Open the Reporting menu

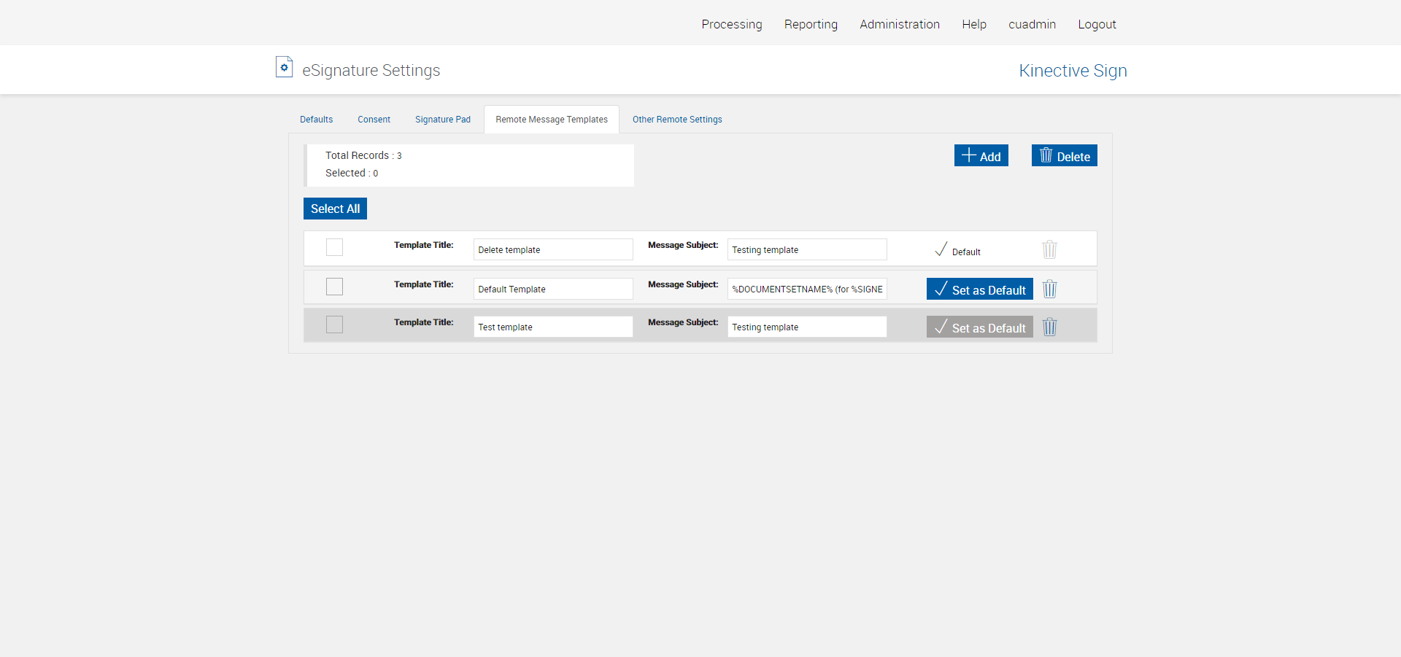coord(810,24)
